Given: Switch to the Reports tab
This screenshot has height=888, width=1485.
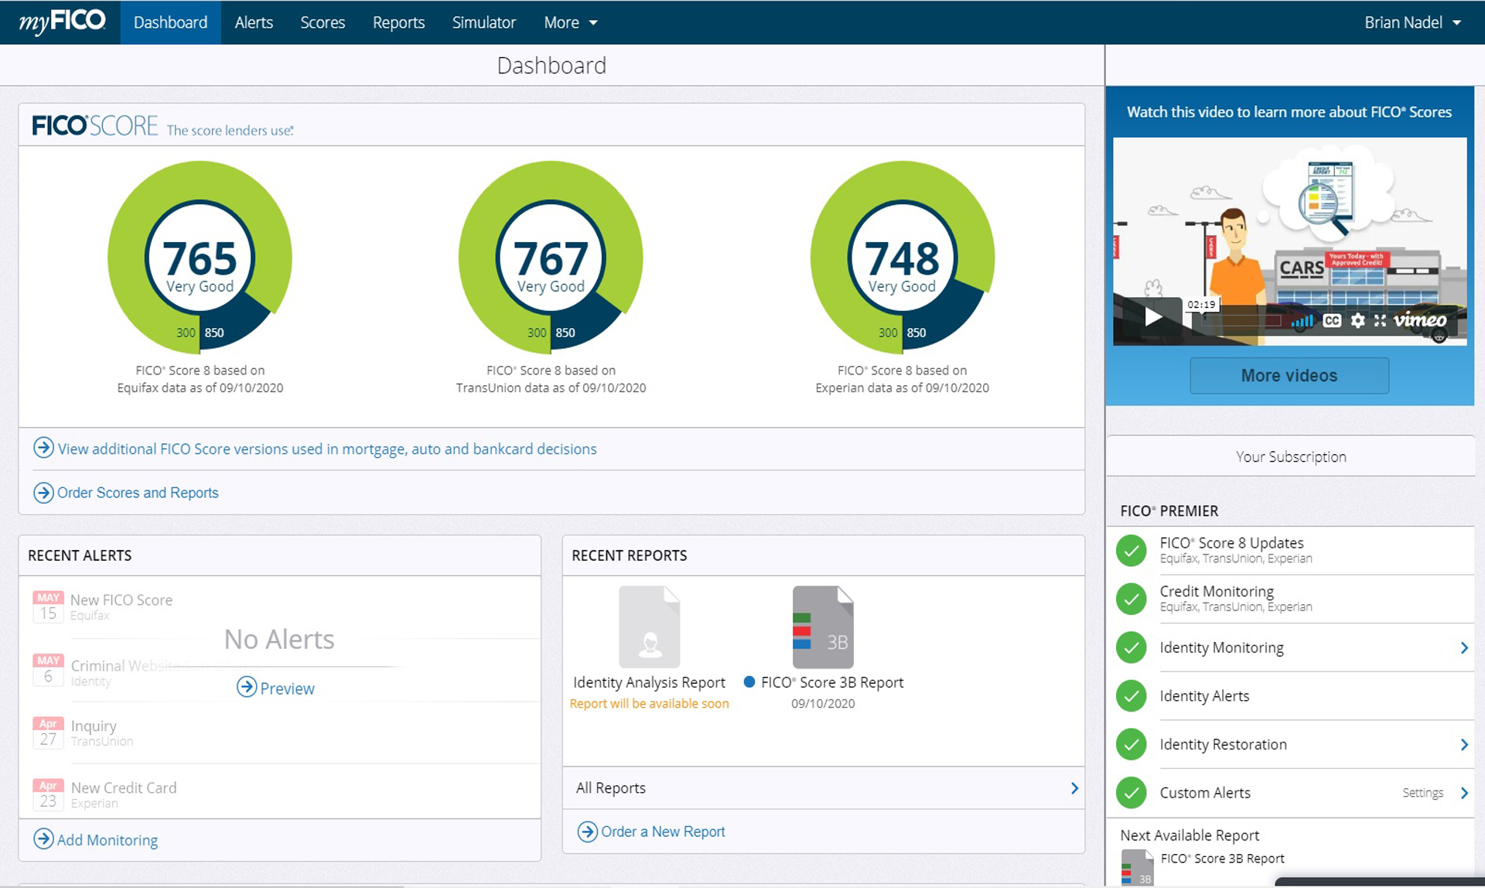Looking at the screenshot, I should pos(398,22).
